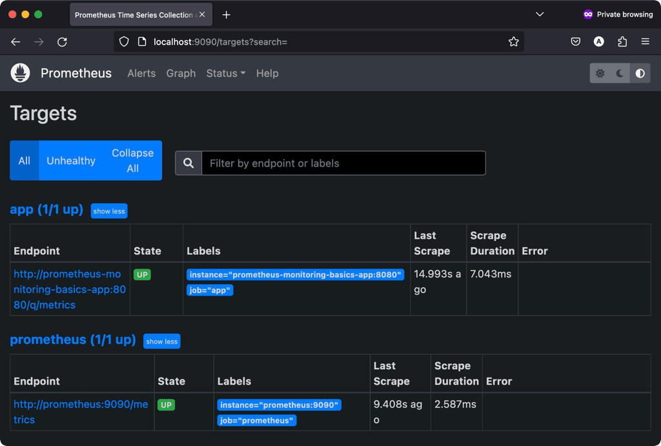Open the Help page
The height and width of the screenshot is (446, 661).
click(267, 74)
